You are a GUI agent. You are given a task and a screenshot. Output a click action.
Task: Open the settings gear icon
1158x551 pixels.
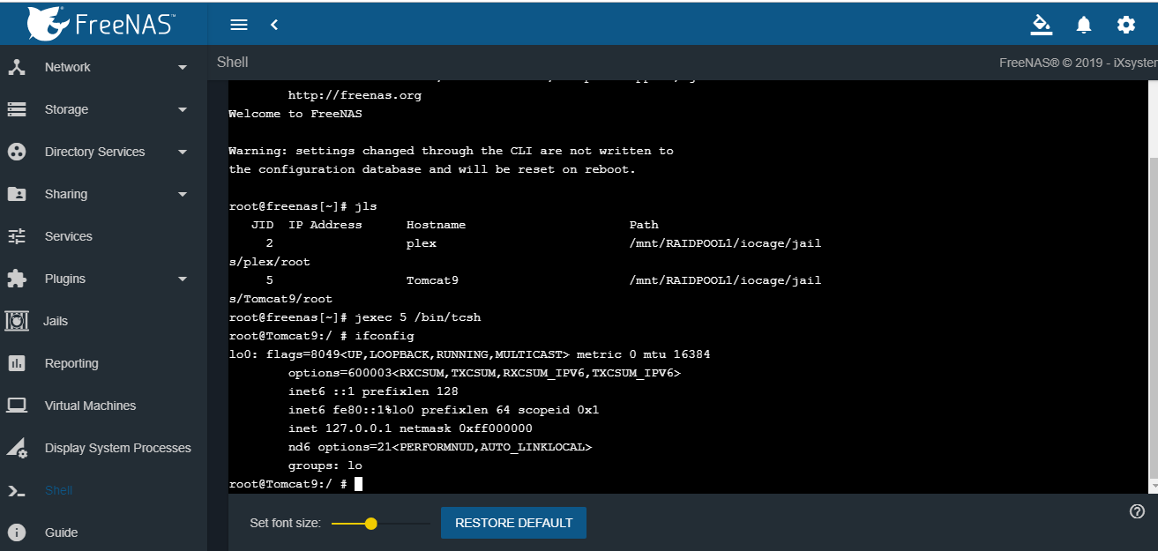click(x=1126, y=25)
